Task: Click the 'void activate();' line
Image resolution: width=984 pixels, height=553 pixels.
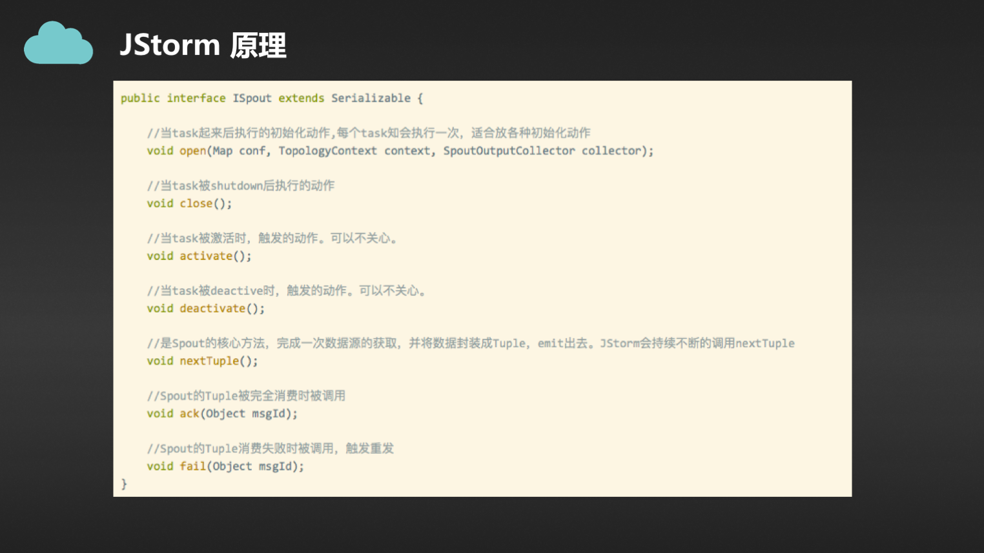Action: pos(199,256)
